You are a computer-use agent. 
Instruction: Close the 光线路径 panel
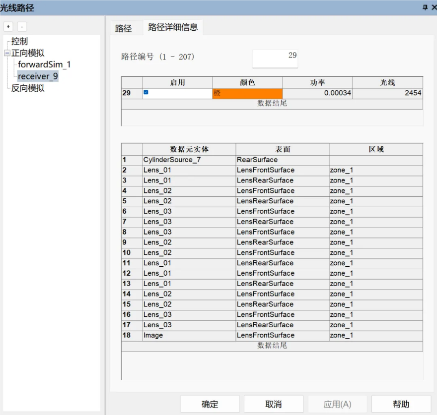pos(434,7)
